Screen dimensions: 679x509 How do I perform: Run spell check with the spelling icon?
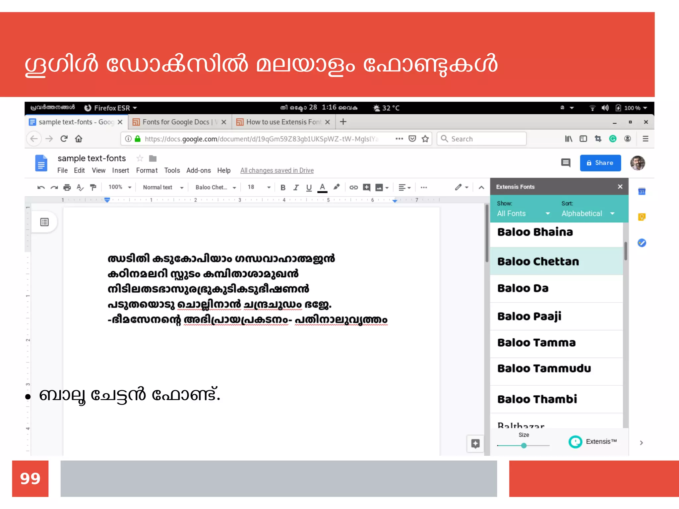(x=80, y=188)
